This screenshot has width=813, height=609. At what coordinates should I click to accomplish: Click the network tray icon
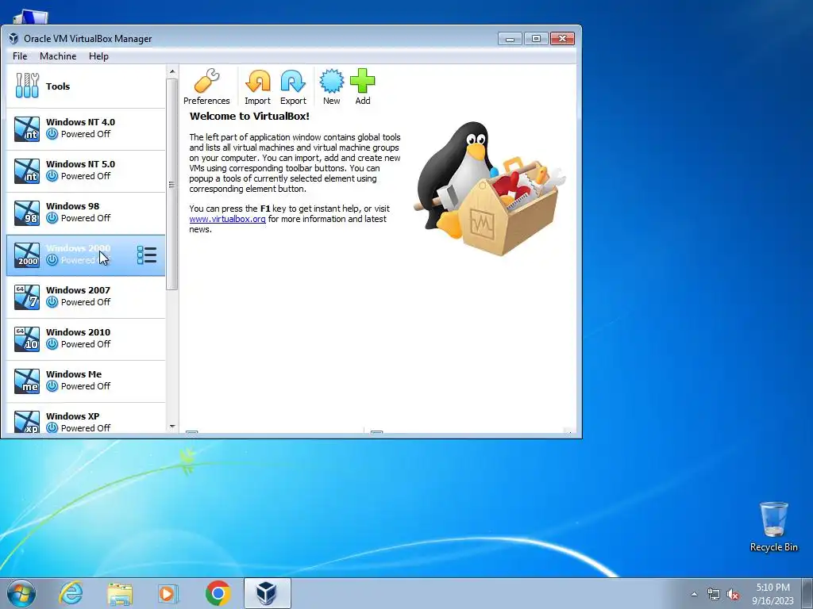coord(714,594)
